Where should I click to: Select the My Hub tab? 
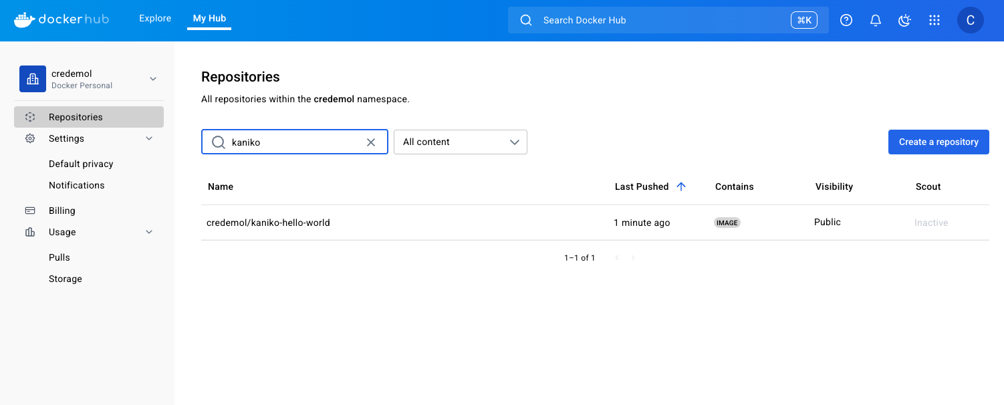click(x=209, y=19)
